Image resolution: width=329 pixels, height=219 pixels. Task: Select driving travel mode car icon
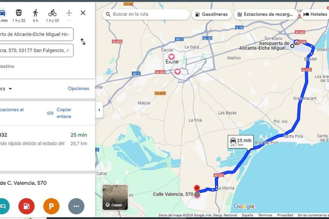(x=2, y=13)
